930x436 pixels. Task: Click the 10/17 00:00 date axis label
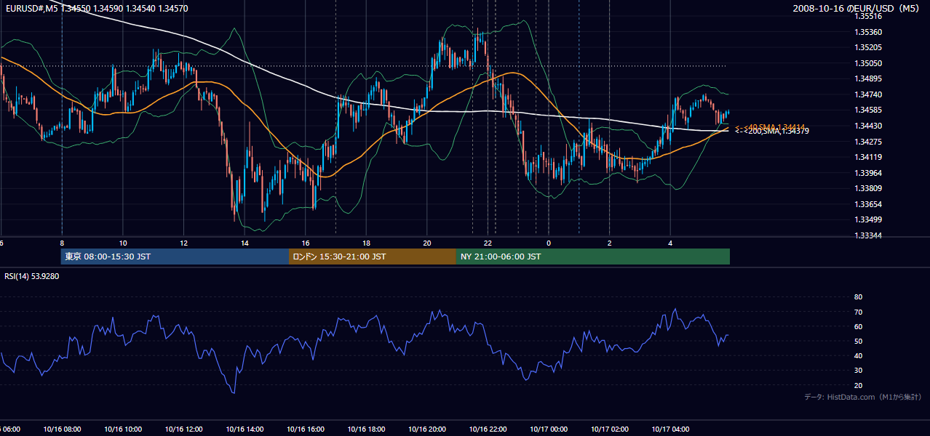pyautogui.click(x=549, y=429)
